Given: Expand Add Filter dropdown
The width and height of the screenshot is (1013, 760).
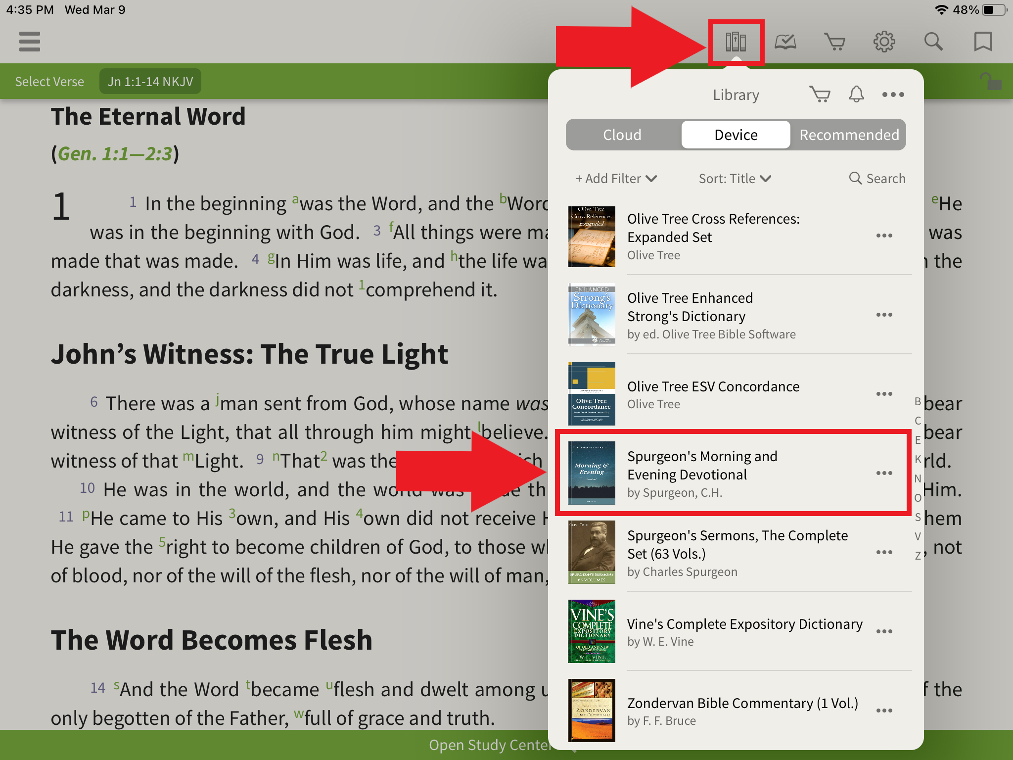Looking at the screenshot, I should (615, 177).
